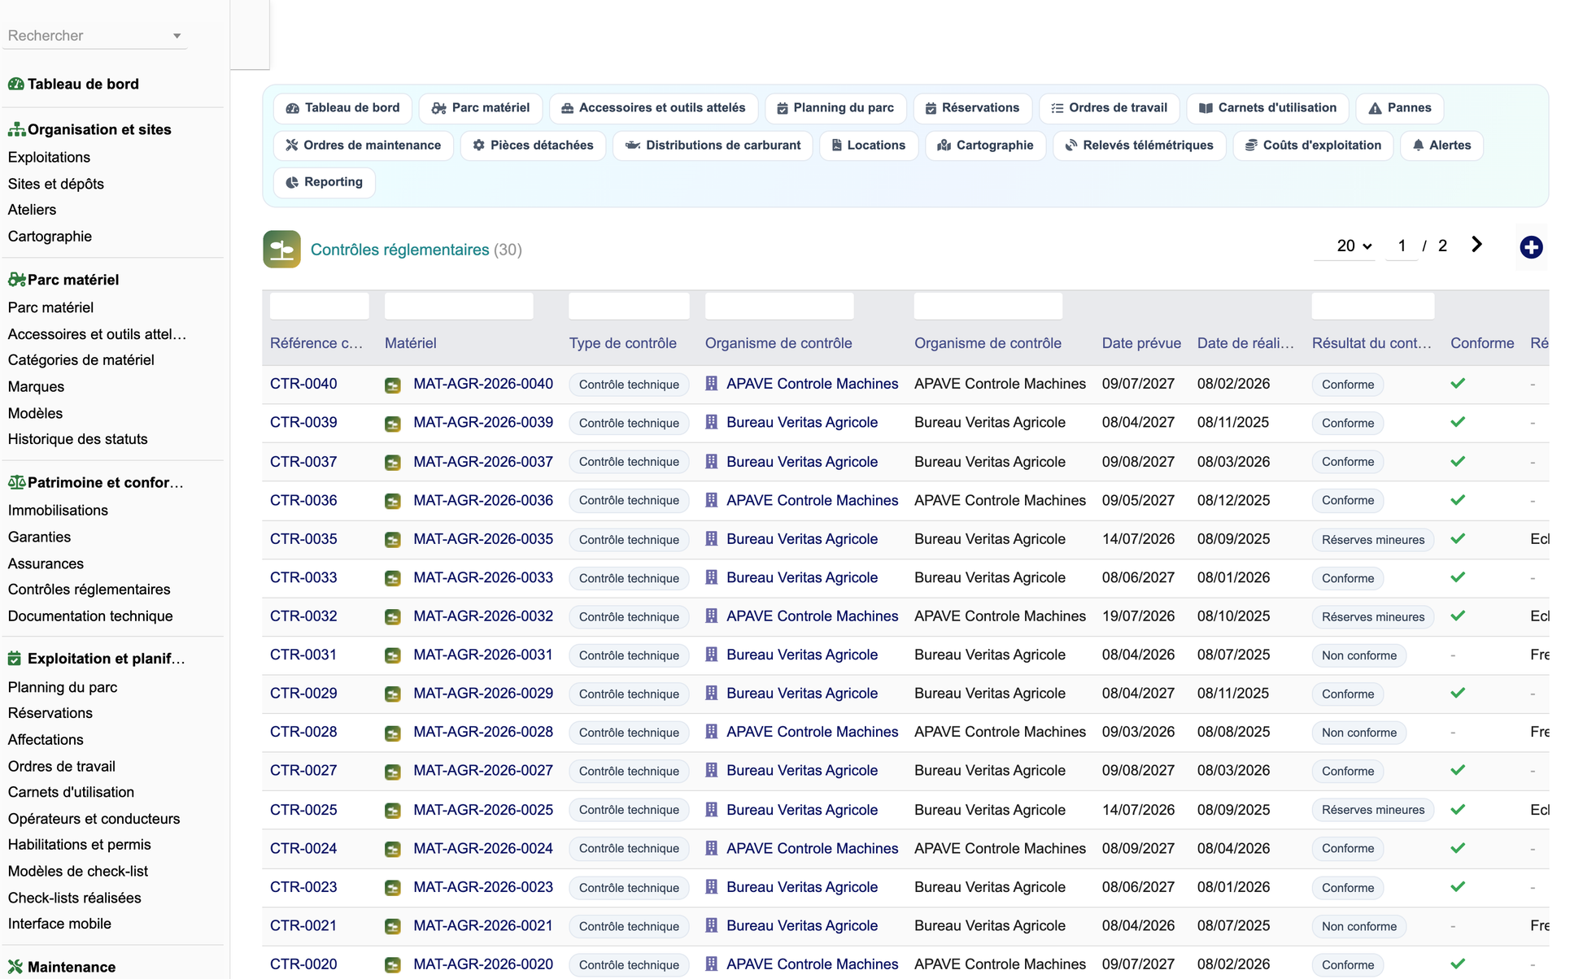Click Non conforme badge in CTR-0031 row
The width and height of the screenshot is (1583, 979).
(1358, 655)
